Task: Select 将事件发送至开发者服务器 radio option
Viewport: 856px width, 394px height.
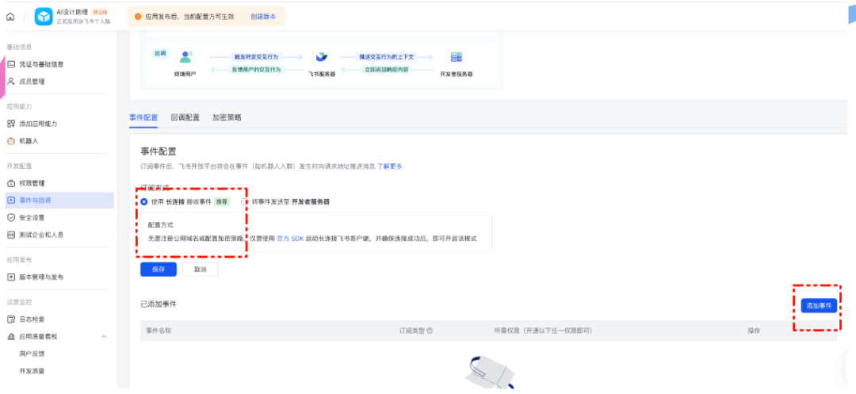Action: [244, 201]
